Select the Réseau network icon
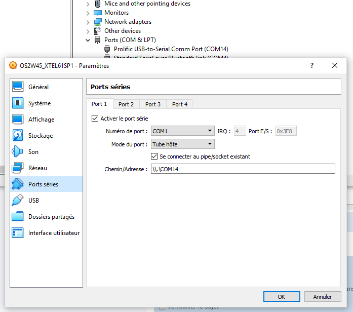This screenshot has height=312, width=353. tap(18, 168)
